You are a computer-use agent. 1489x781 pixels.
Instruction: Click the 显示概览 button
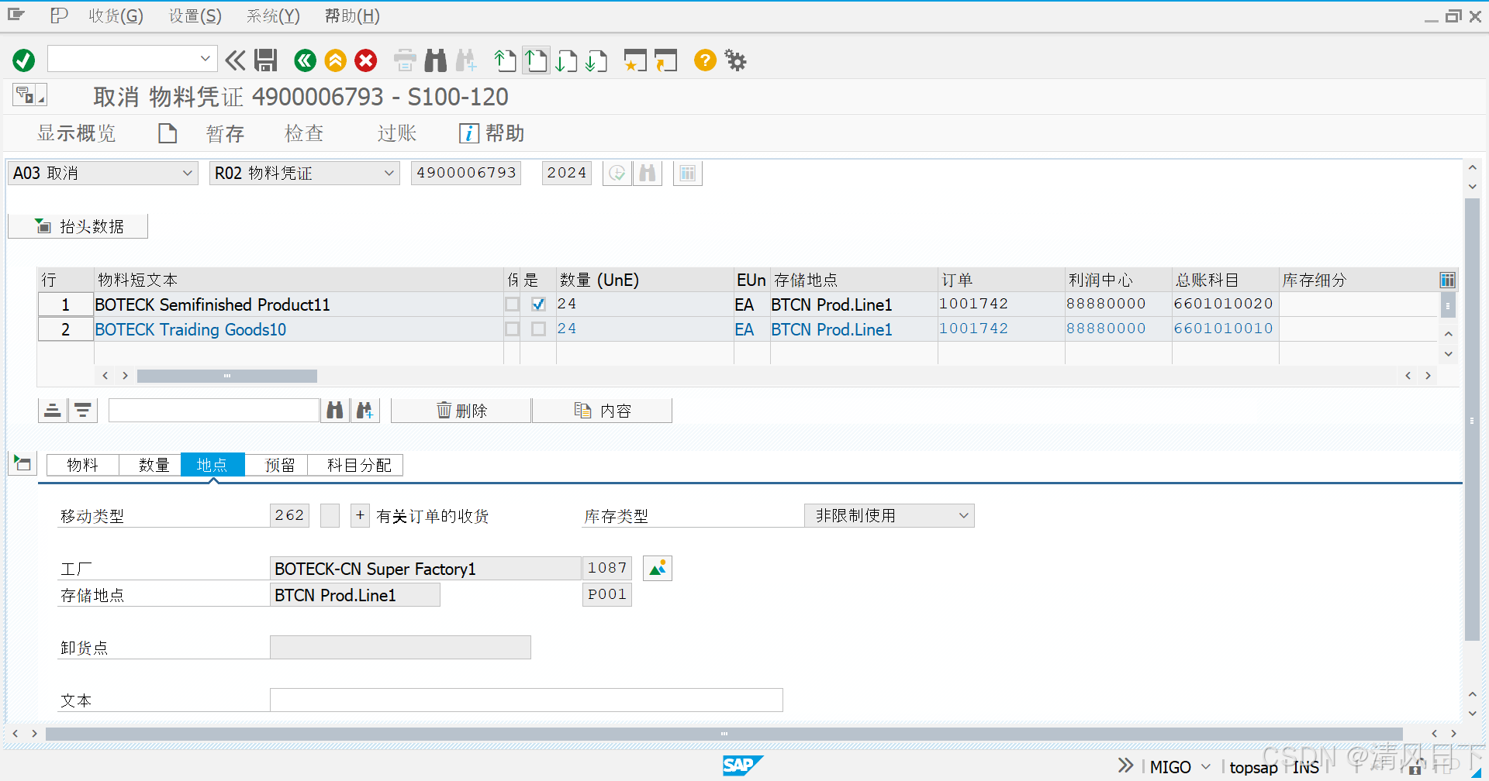pos(76,133)
